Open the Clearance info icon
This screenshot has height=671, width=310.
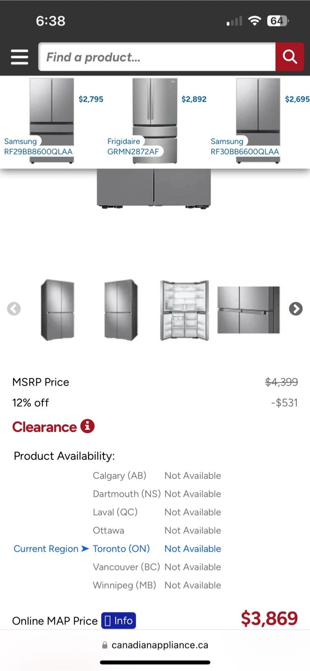tap(87, 426)
